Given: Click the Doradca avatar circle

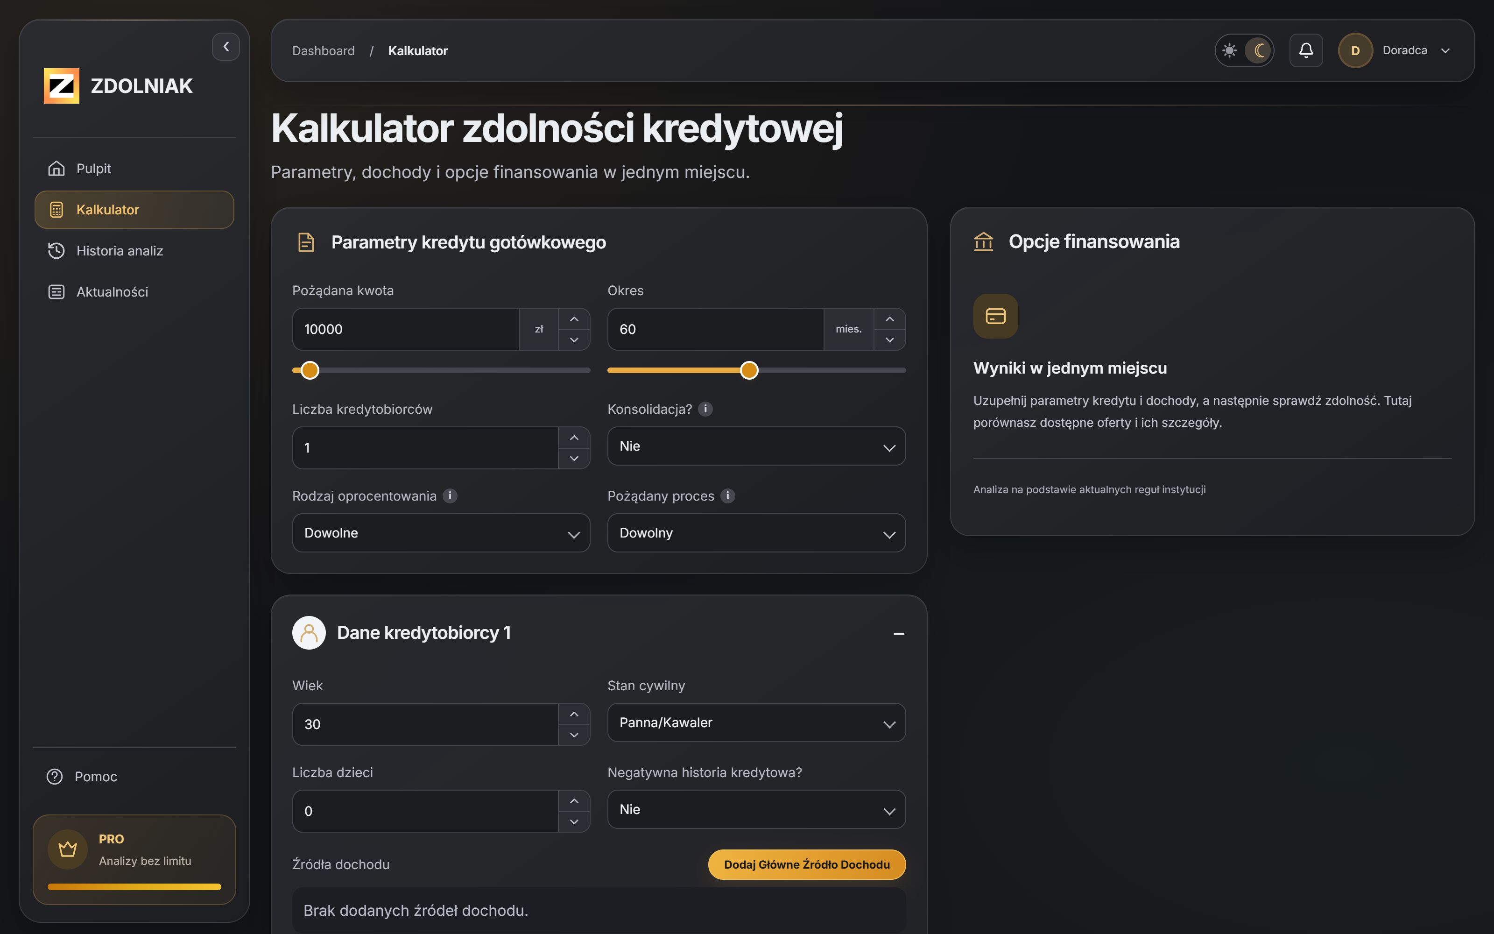Looking at the screenshot, I should 1355,50.
